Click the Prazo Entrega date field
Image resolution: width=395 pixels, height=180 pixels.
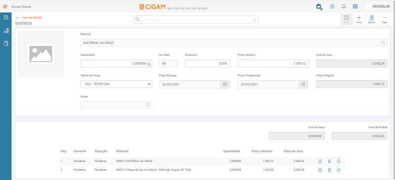190,85
